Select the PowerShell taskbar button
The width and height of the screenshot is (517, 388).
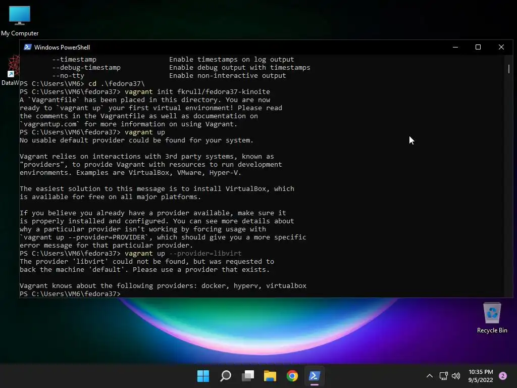pos(314,376)
